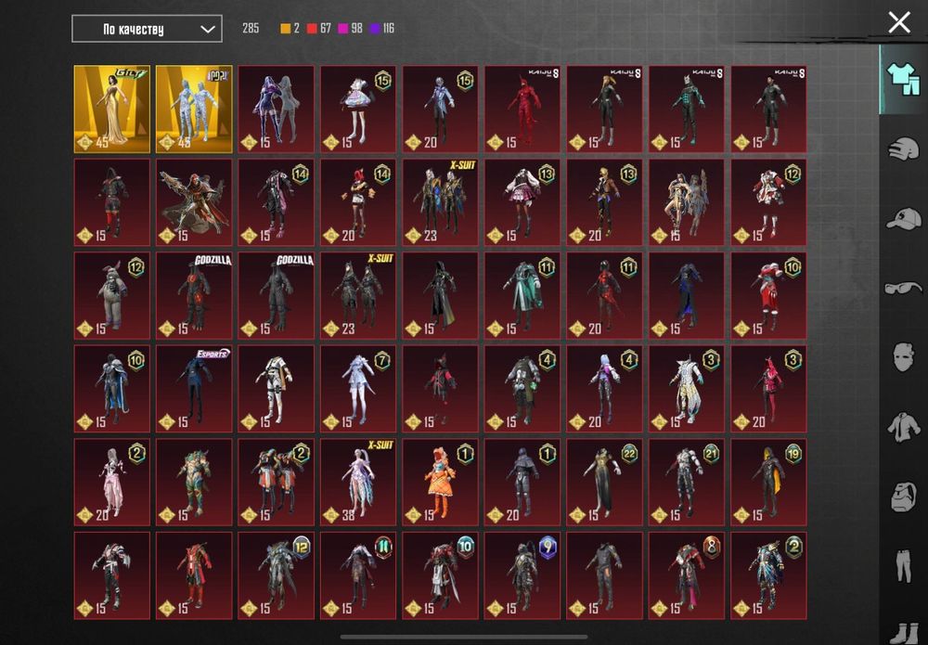Pick the first Godzilla outfit with red markings

point(194,296)
